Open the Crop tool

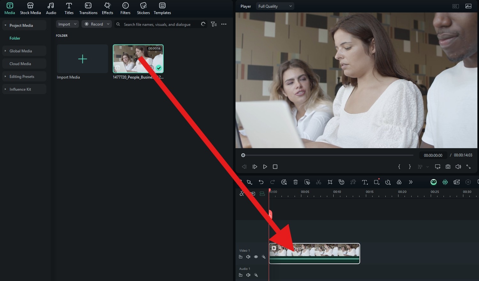(330, 182)
